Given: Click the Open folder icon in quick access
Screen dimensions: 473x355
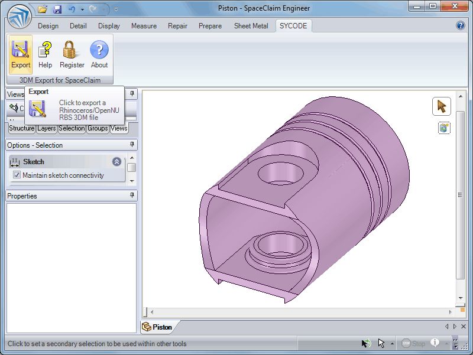Looking at the screenshot, I should tap(42, 9).
